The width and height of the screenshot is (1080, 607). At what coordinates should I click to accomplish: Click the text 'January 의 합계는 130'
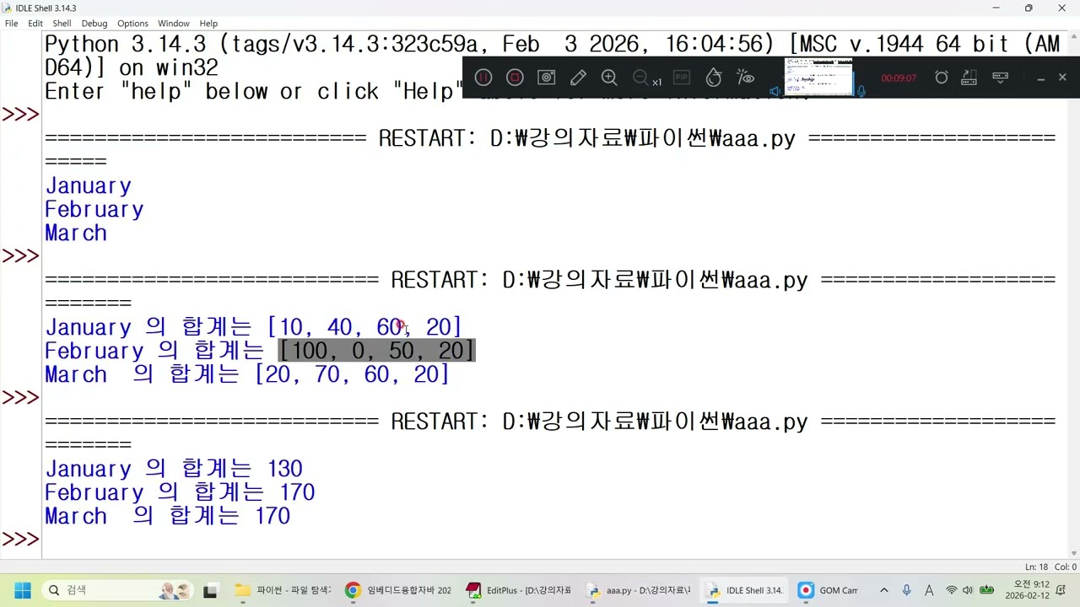(174, 469)
